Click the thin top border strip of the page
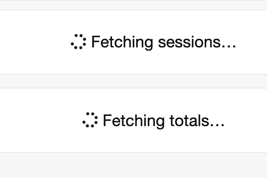Image resolution: width=267 pixels, height=178 pixels. click(133, 0)
